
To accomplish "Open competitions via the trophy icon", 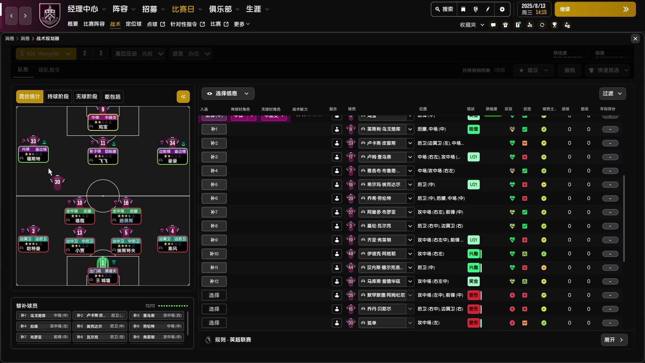I will [x=555, y=25].
